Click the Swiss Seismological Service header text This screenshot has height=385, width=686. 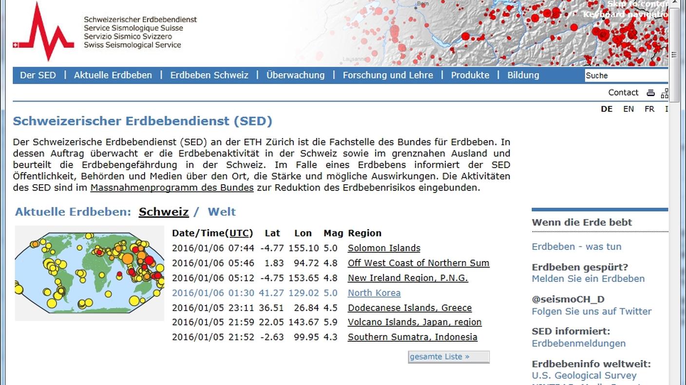pyautogui.click(x=133, y=45)
